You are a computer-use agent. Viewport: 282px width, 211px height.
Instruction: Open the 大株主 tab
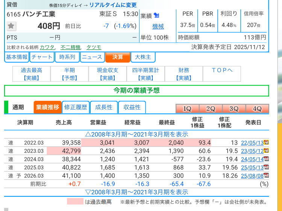click(x=143, y=57)
